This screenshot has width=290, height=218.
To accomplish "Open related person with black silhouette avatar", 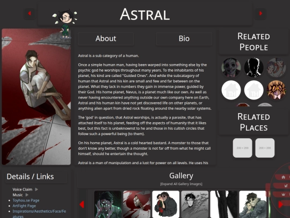I will [253, 67].
